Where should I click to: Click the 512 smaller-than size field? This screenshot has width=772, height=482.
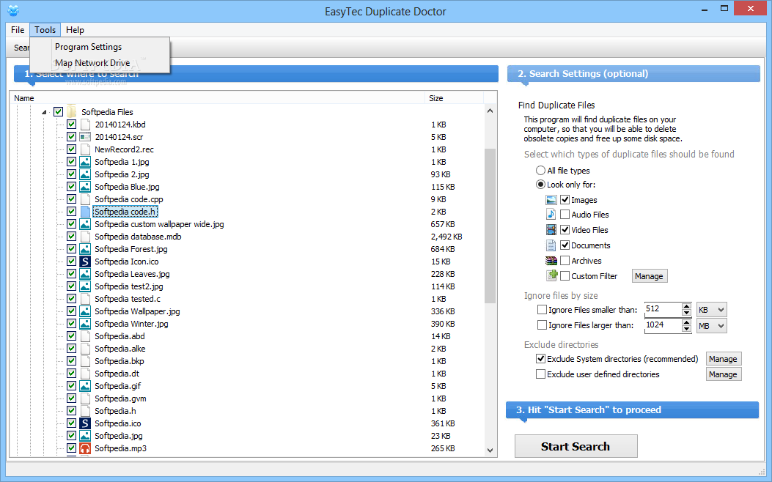click(663, 309)
